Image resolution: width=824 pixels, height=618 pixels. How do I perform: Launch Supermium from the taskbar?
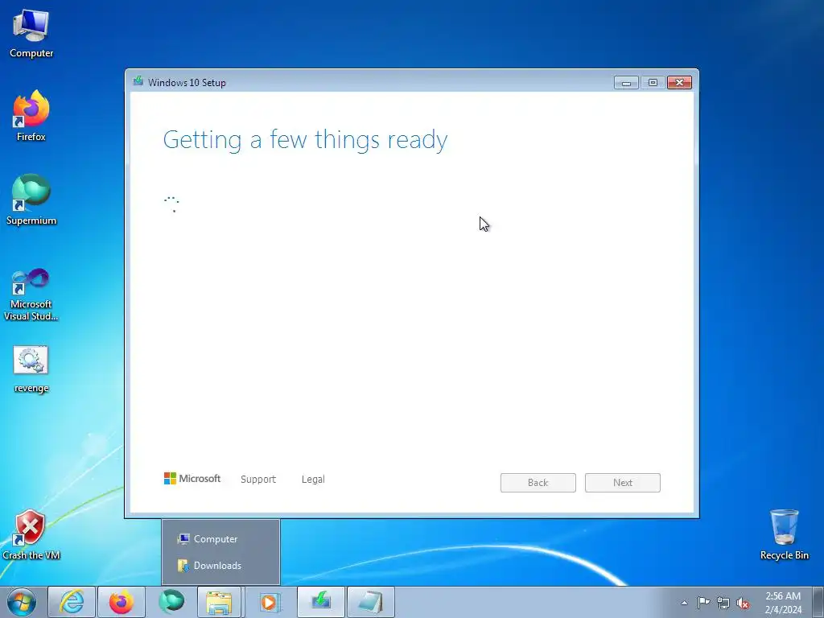[171, 602]
